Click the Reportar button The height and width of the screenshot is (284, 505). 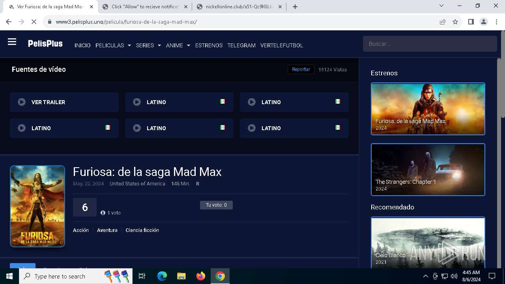301,69
